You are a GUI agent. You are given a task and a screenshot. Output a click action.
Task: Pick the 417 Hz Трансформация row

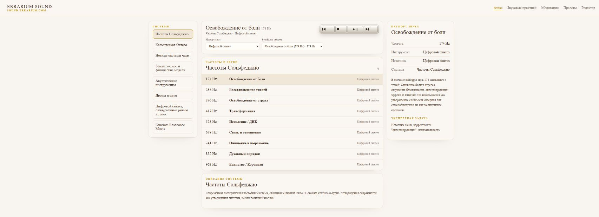click(292, 111)
